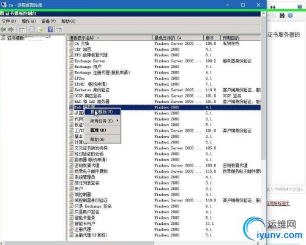Screen dimensions: 306x245
Task: Click version cell 115.0 of 目录电子邮件复制
Action: [x=211, y=171]
